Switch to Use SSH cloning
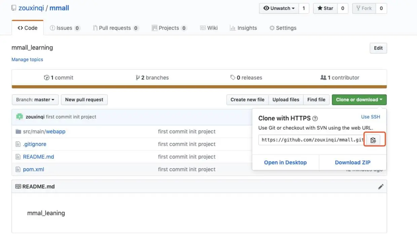This screenshot has height=245, width=417. point(370,117)
